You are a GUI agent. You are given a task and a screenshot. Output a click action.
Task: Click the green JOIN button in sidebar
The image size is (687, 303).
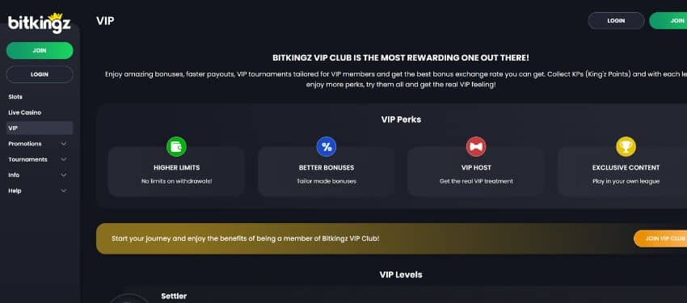[40, 50]
